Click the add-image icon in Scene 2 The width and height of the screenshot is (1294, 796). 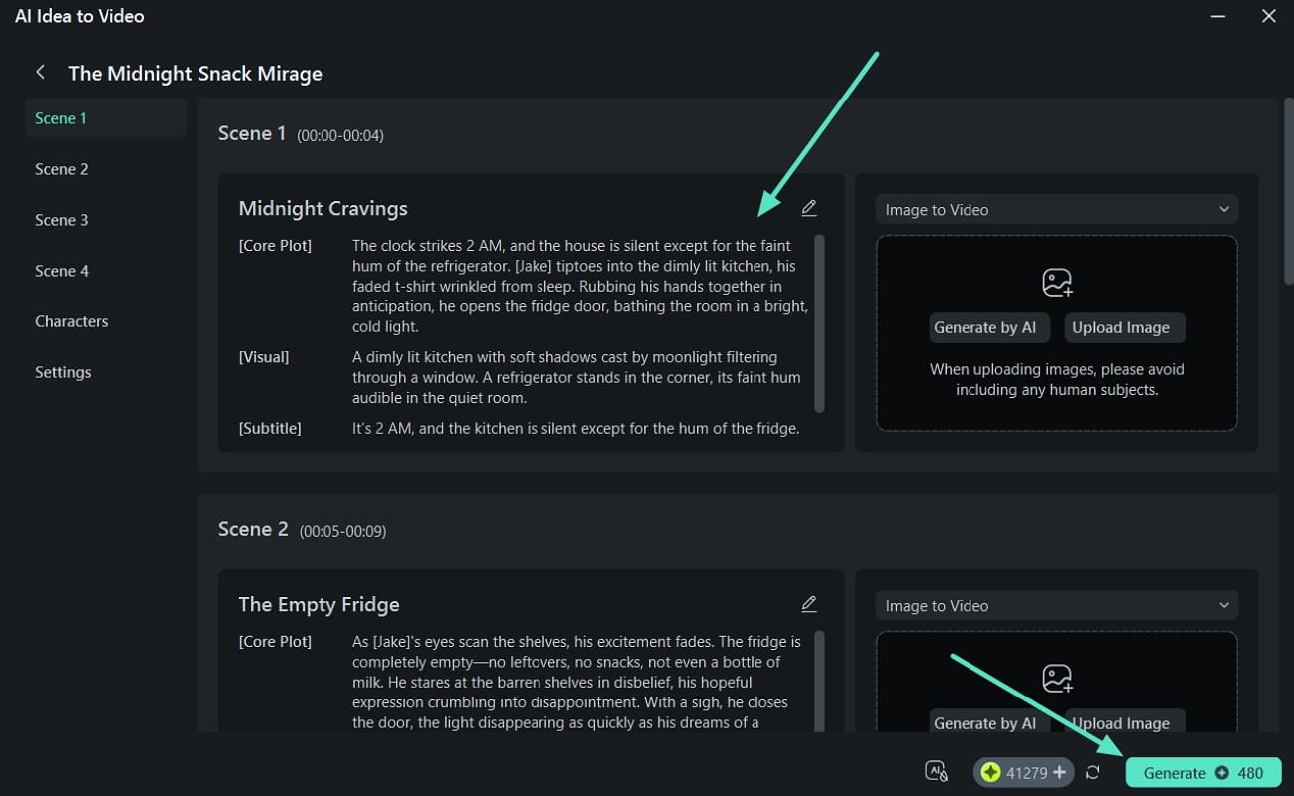[x=1057, y=679]
